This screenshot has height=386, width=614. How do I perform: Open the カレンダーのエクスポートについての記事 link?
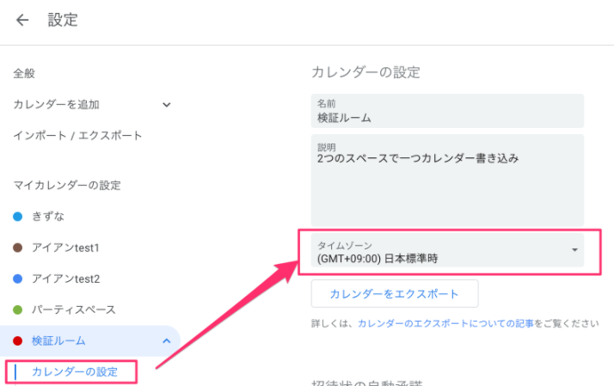click(x=445, y=324)
